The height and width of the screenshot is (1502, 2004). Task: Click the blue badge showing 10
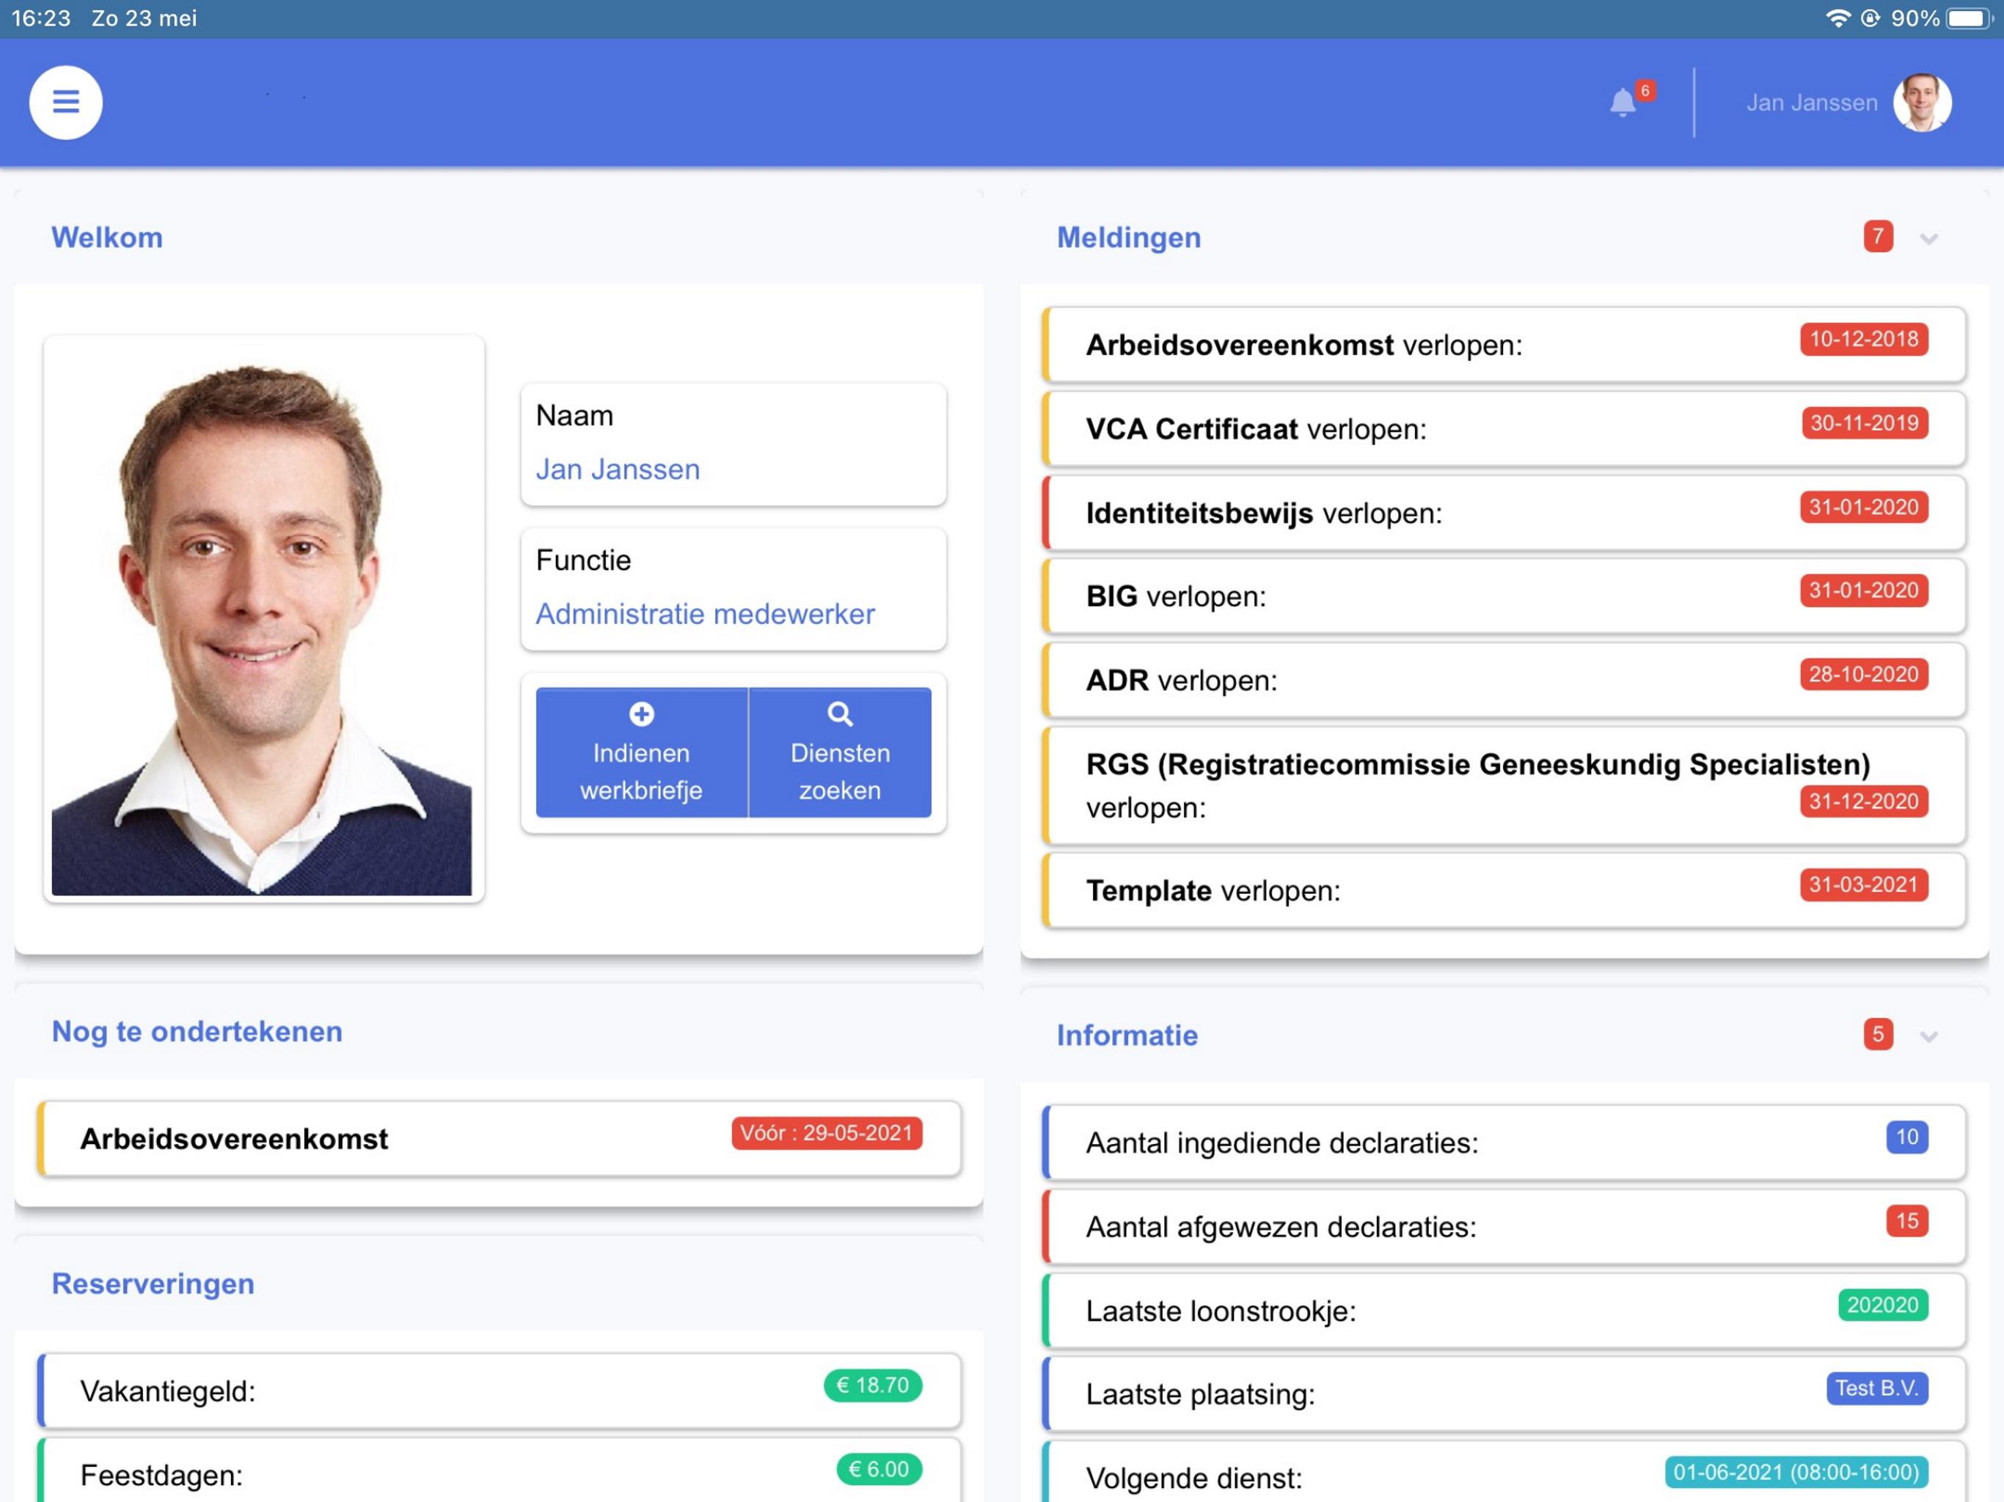tap(1906, 1137)
